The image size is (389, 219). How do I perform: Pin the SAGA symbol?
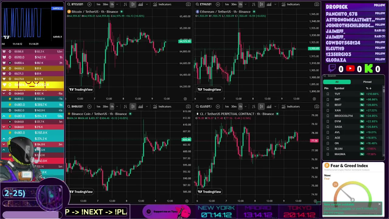(328, 127)
